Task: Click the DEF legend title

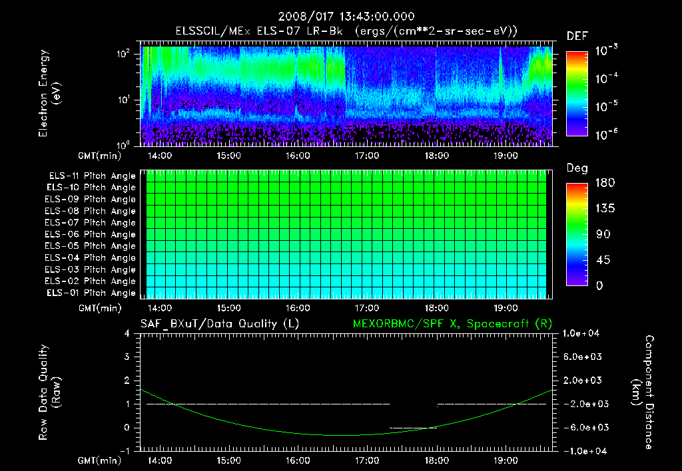Action: coord(577,37)
